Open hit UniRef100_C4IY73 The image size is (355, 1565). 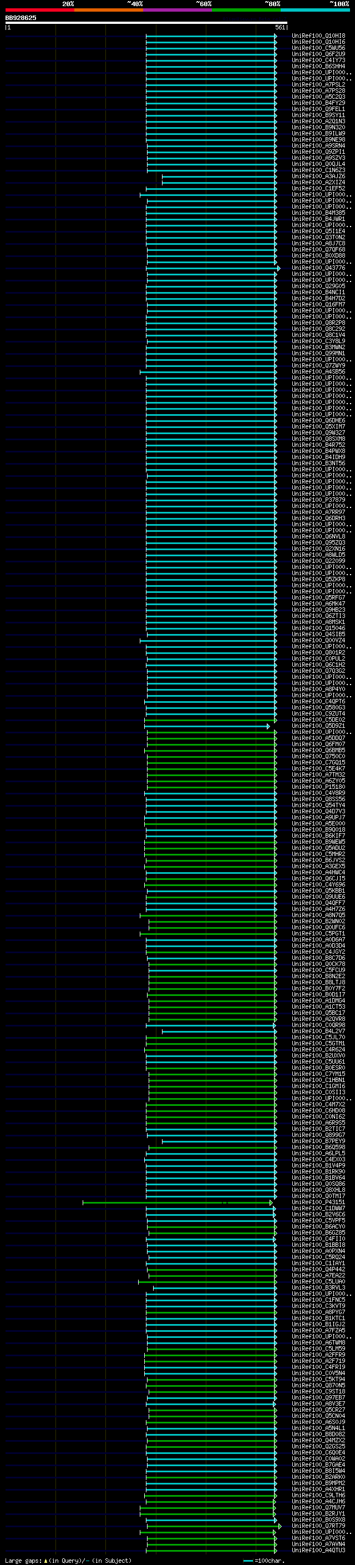click(x=318, y=60)
